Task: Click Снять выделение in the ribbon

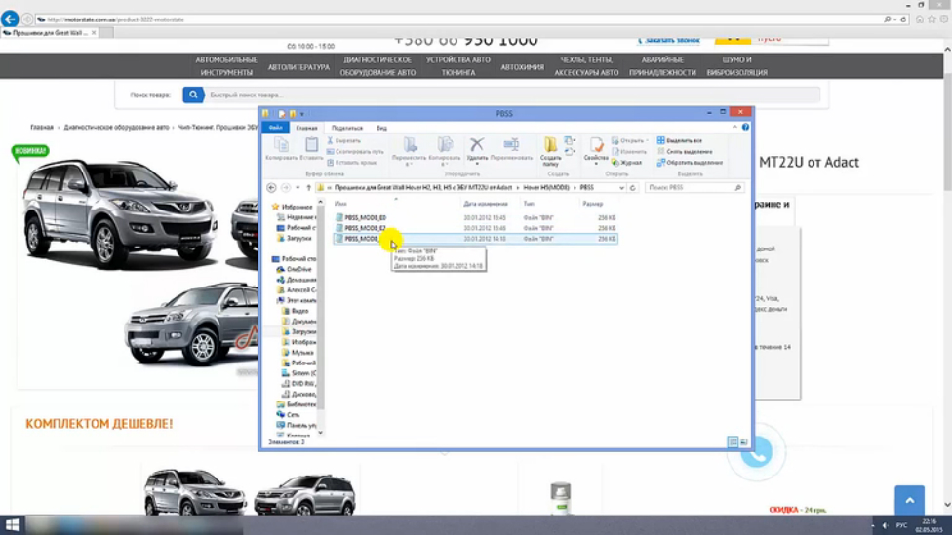Action: [685, 152]
